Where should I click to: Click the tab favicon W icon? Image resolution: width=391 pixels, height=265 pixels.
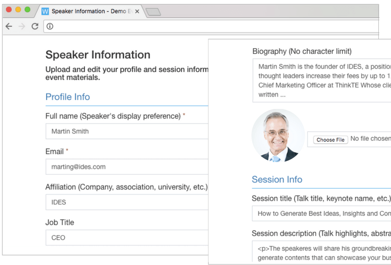tap(45, 11)
